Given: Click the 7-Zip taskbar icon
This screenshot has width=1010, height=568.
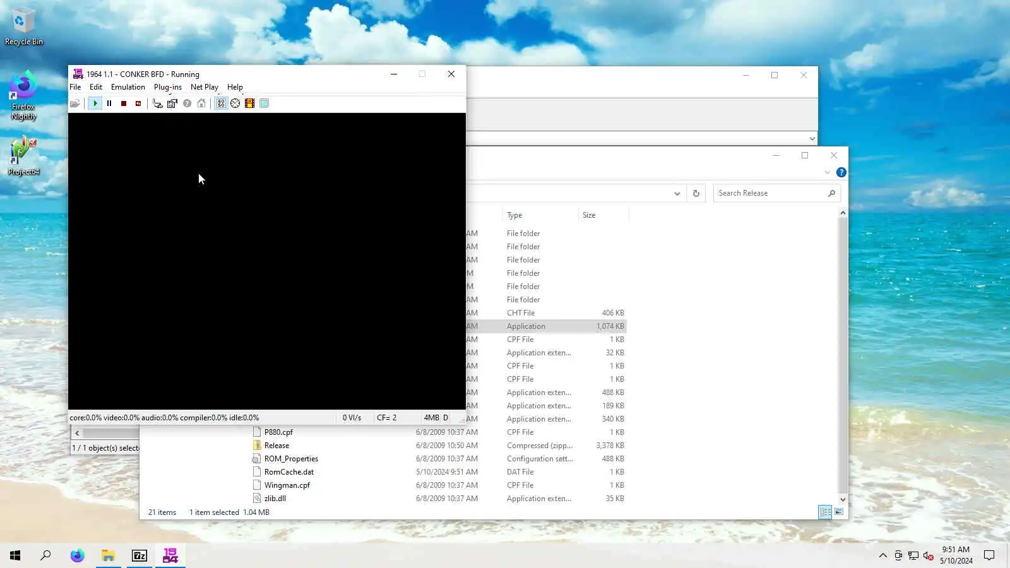Looking at the screenshot, I should coord(140,555).
